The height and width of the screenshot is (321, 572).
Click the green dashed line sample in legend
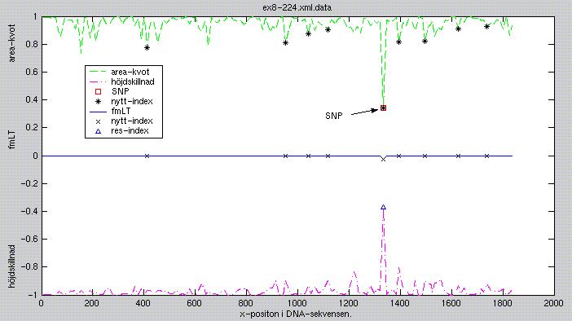[x=98, y=72]
